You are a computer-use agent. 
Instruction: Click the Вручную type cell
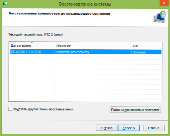click(x=139, y=52)
